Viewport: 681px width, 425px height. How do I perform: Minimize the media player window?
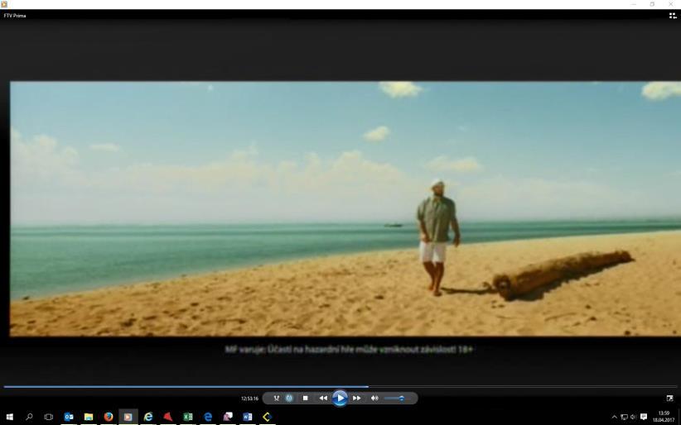(x=633, y=4)
